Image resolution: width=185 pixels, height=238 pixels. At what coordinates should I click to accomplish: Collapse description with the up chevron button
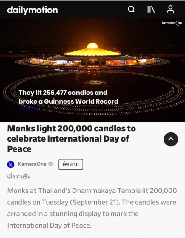click(x=171, y=139)
